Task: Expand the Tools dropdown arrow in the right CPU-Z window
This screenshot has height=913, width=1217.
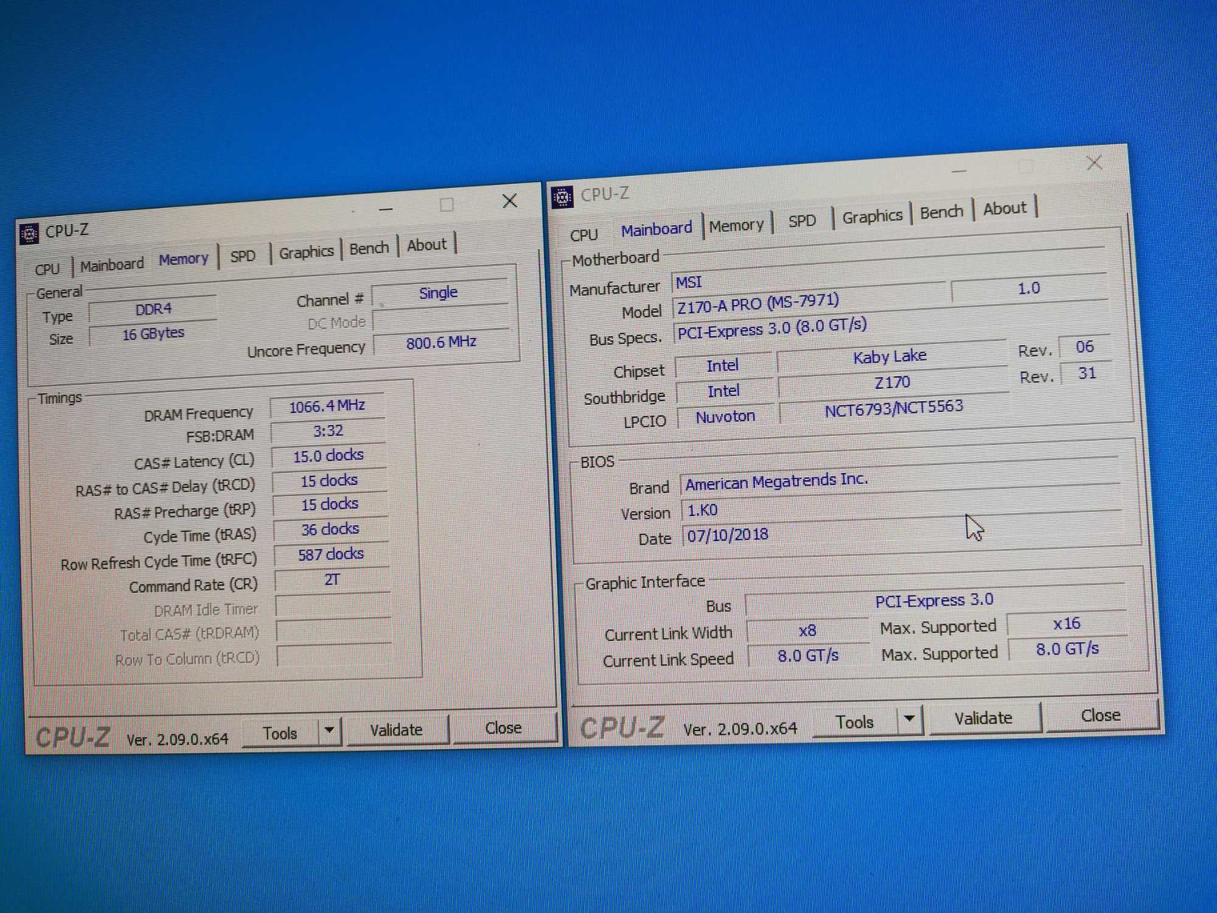Action: click(909, 719)
